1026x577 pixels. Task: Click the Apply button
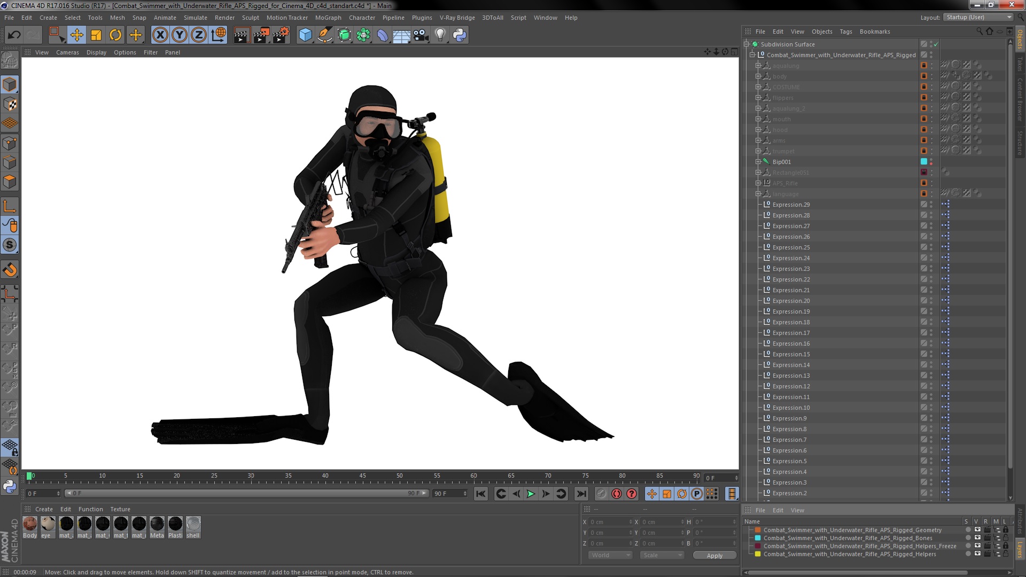pos(714,556)
